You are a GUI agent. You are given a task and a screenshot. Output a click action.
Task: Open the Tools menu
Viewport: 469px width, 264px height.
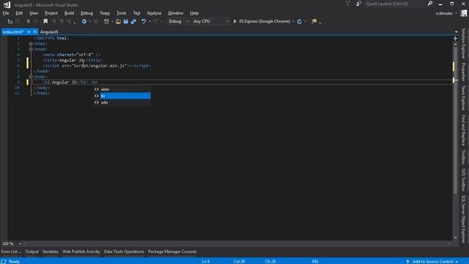click(121, 13)
